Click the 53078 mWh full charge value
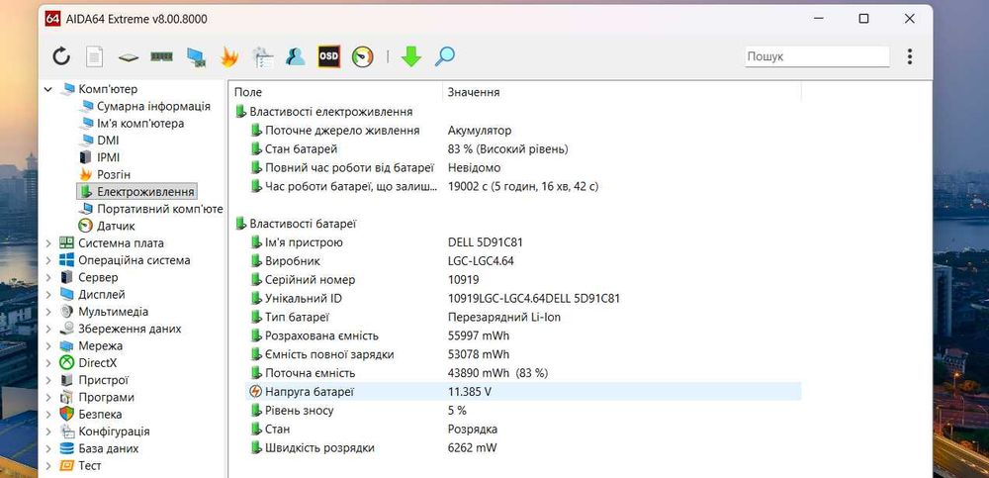The height and width of the screenshot is (478, 989). click(478, 354)
